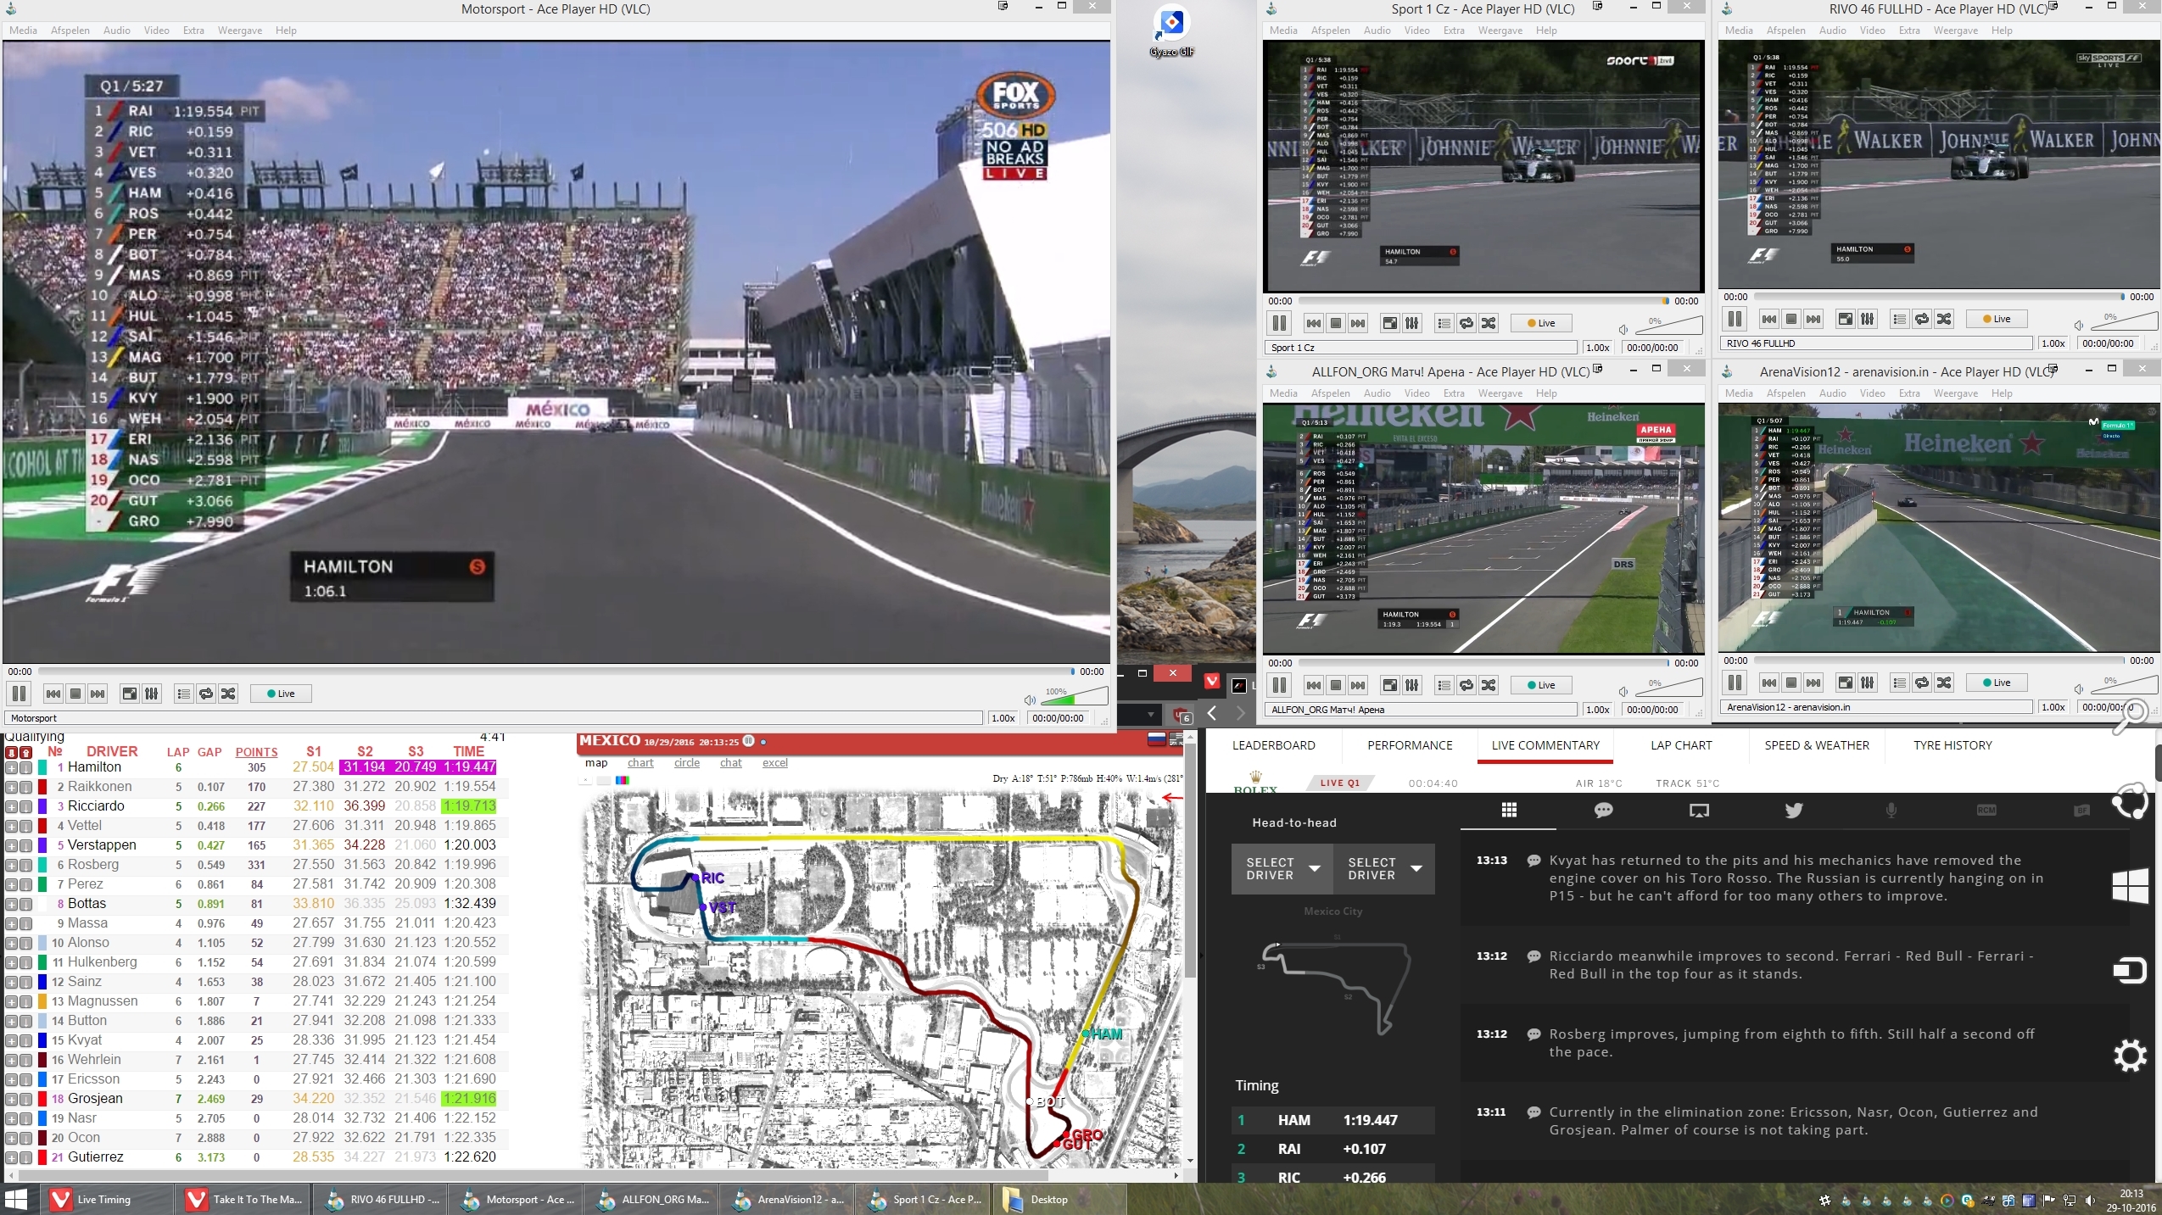Click the Live button in the Sport 1 Cz window
This screenshot has height=1215, width=2162.
[1541, 323]
